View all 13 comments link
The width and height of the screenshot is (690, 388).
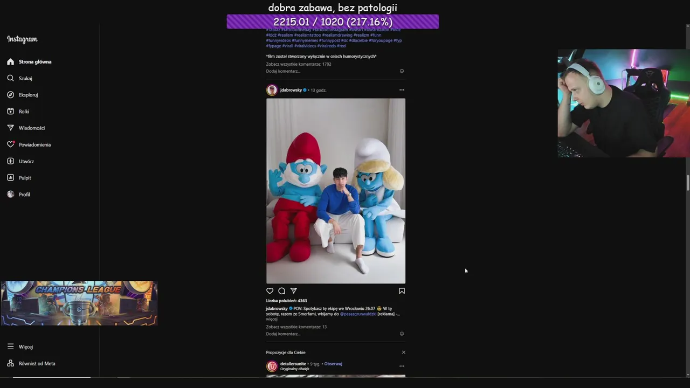[x=296, y=327]
